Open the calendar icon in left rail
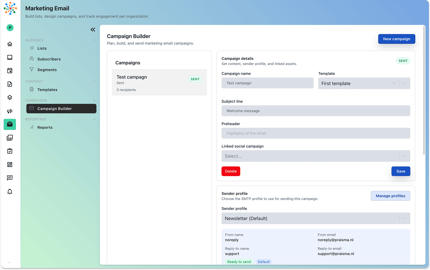Viewport: 430px width, 270px height. pos(10,71)
